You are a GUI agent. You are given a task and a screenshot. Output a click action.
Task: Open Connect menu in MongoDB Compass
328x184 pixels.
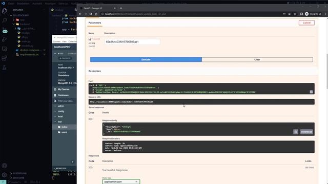click(57, 41)
